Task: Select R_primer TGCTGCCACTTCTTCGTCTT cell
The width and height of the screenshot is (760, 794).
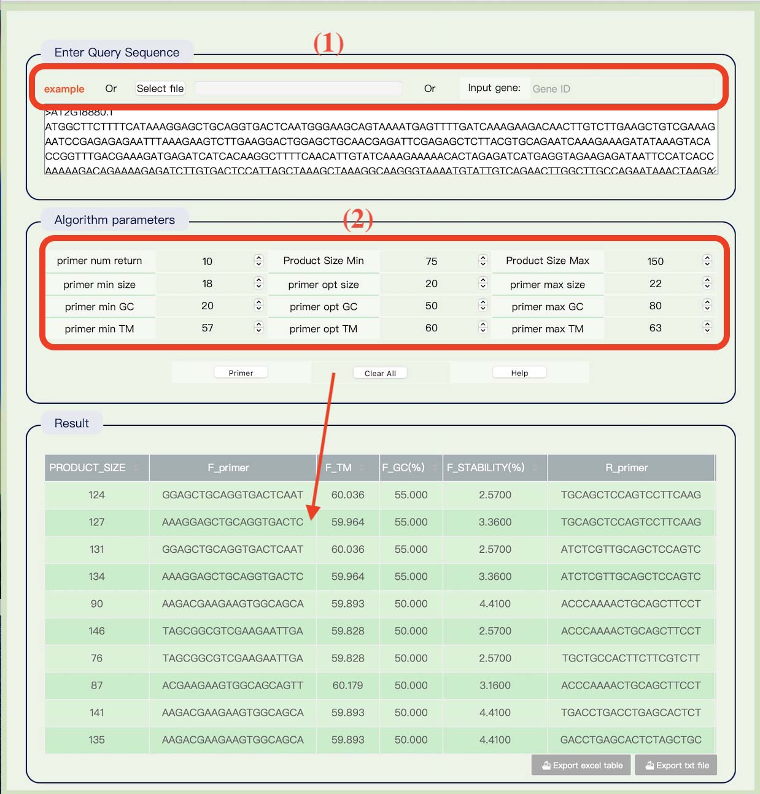Action: point(631,658)
